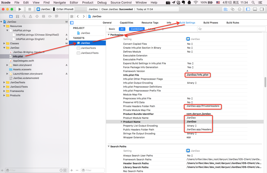Select JianDaoTests target
This screenshot has width=267, height=173.
(87, 48)
